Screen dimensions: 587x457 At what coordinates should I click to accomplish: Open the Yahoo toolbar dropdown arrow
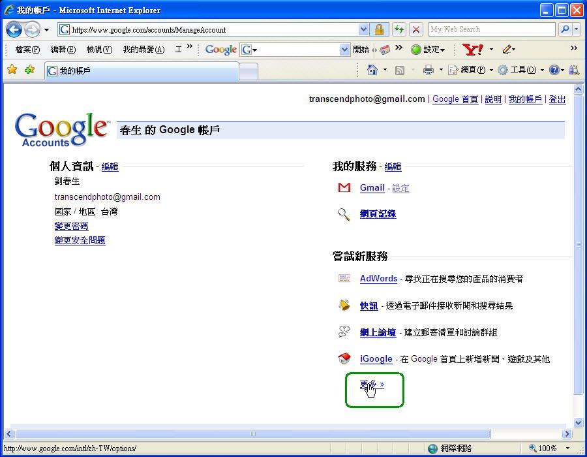click(x=491, y=50)
